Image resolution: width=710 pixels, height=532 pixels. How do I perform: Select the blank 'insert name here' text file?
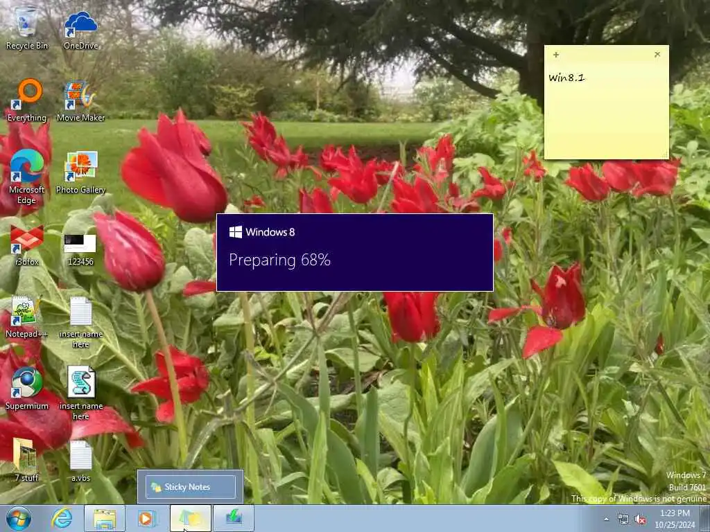[x=80, y=323]
